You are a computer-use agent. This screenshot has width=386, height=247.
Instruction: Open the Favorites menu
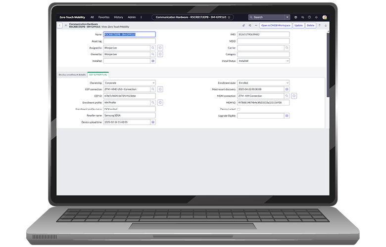pos(103,17)
